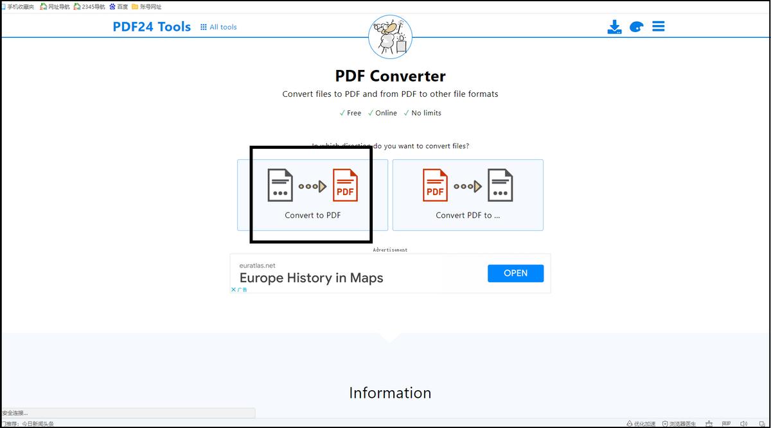
Task: Click the download desktop version icon
Action: pyautogui.click(x=614, y=27)
